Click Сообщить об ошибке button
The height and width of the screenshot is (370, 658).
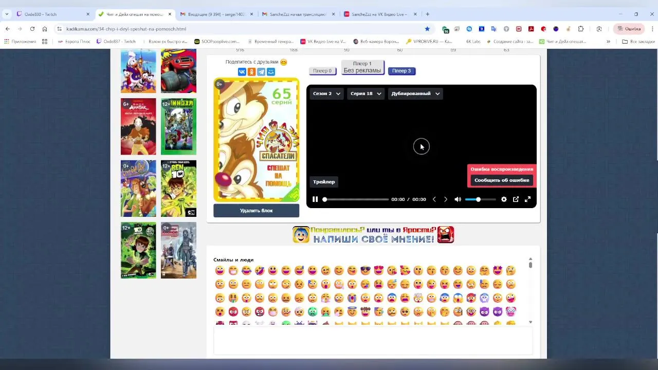pyautogui.click(x=502, y=180)
